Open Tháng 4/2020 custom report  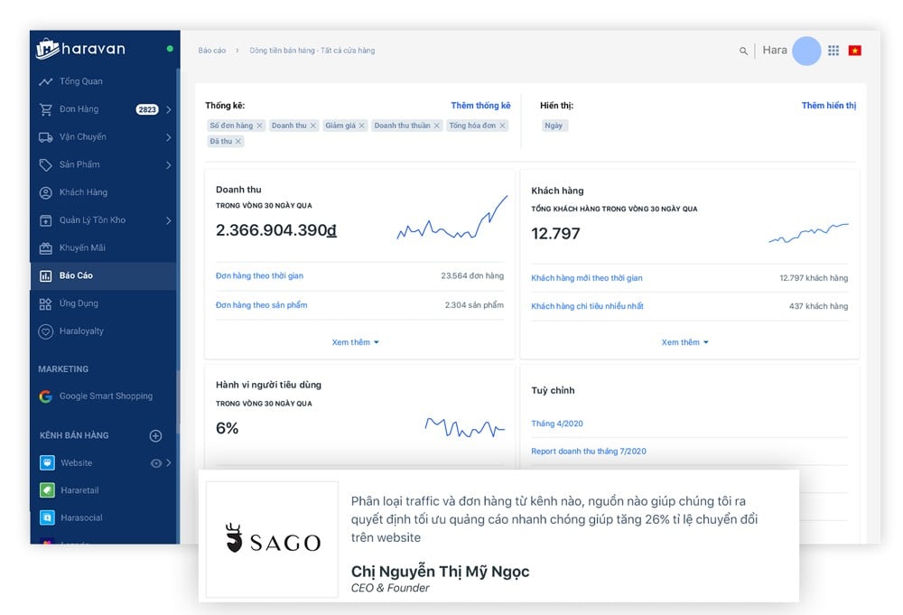(557, 424)
